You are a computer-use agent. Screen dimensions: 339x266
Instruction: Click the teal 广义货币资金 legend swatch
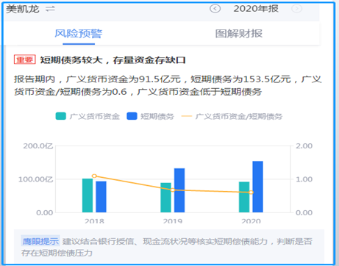coord(61,116)
